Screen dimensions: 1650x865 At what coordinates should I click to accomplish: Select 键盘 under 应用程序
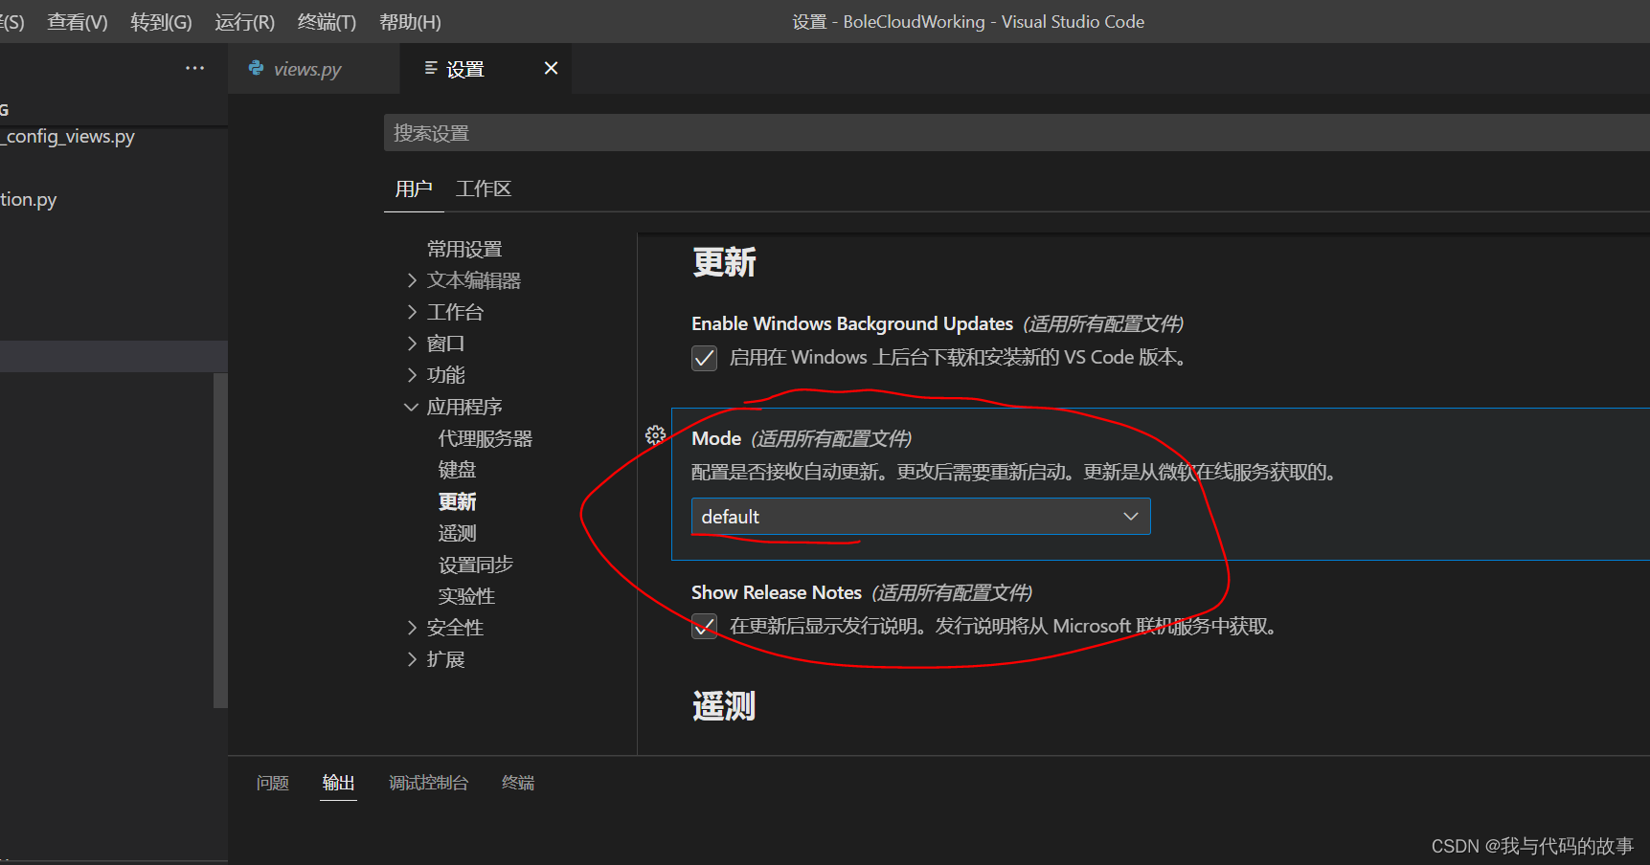tap(457, 470)
